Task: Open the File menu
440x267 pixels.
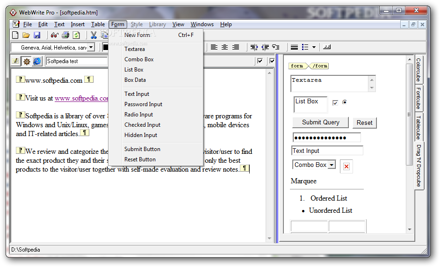Action: click(x=28, y=24)
